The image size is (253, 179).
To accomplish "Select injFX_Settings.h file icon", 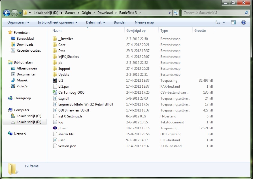I will pos(55,116).
